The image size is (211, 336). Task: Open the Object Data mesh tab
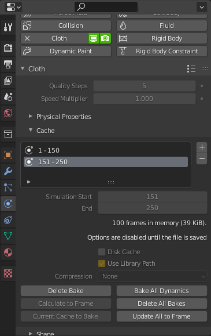[8, 236]
